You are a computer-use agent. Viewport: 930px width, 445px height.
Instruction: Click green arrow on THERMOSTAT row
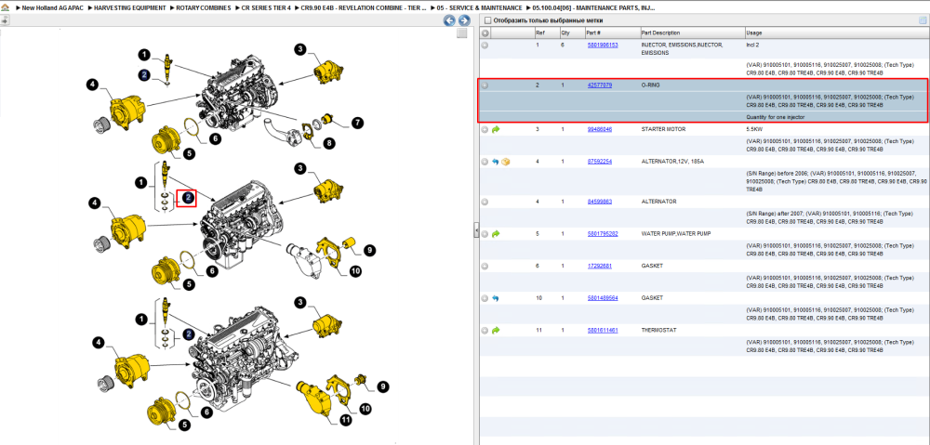click(496, 330)
